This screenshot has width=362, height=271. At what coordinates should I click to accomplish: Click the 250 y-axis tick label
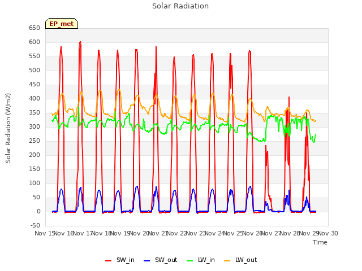tap(35, 141)
